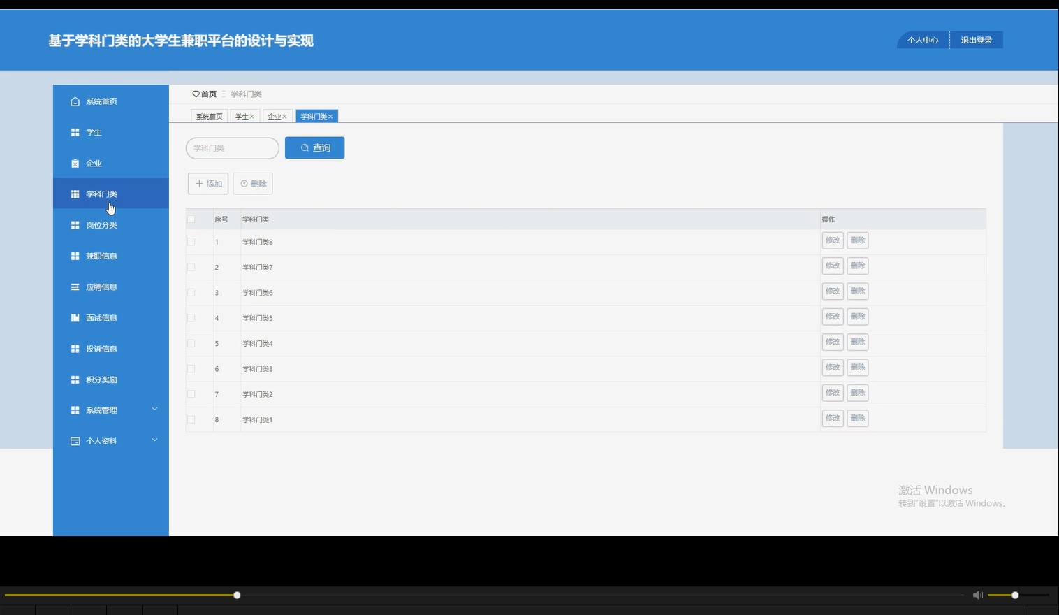Click the 学科门类2 cell text
Image resolution: width=1059 pixels, height=615 pixels.
coord(258,394)
